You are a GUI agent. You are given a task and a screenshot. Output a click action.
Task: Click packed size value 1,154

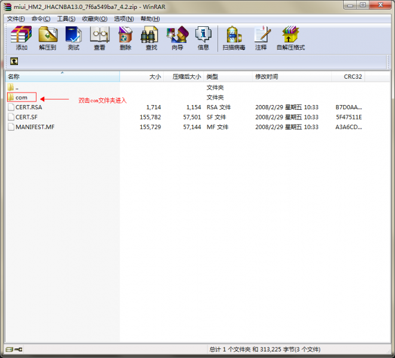194,107
